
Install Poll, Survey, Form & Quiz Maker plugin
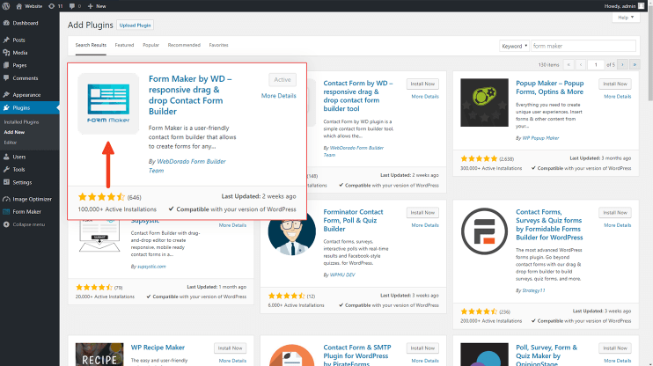[x=614, y=348]
